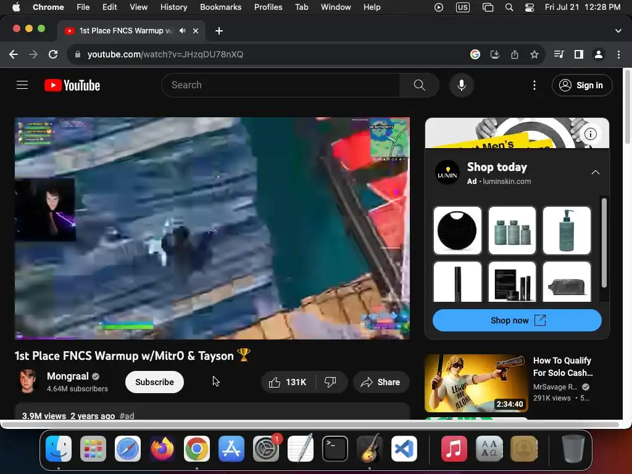632x474 pixels.
Task: Open the YouTube hamburger guide menu
Action: (x=22, y=85)
